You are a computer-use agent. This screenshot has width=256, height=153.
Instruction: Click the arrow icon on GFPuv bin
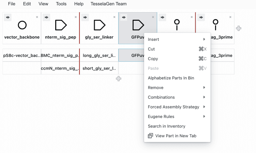coord(124,17)
